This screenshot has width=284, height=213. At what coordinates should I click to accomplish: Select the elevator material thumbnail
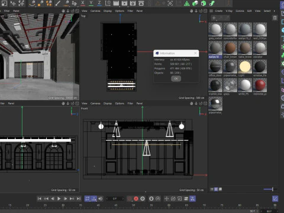(x=260, y=48)
